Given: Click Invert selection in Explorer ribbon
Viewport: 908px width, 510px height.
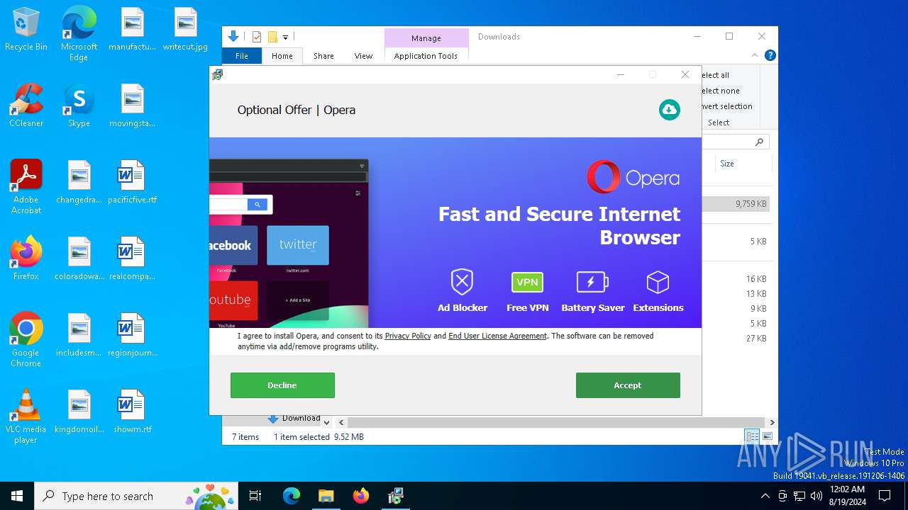Looking at the screenshot, I should point(726,106).
